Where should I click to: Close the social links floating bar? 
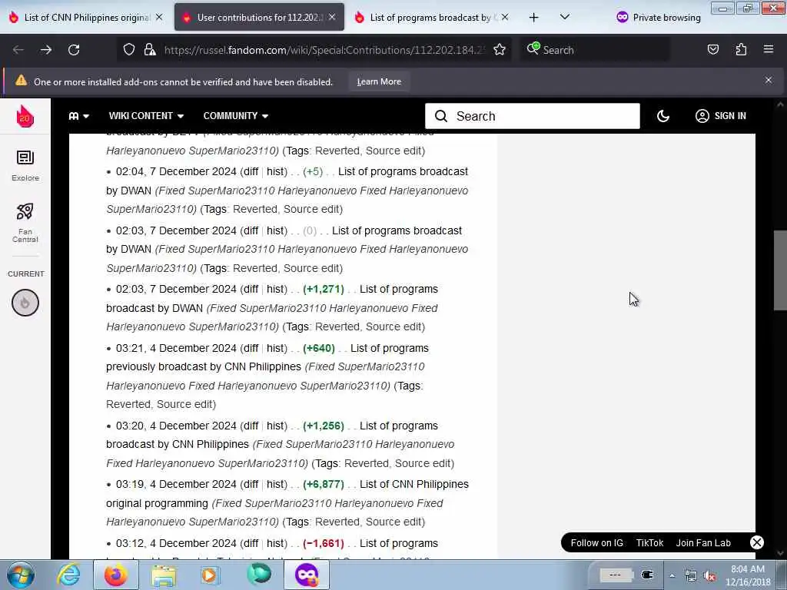point(757,542)
